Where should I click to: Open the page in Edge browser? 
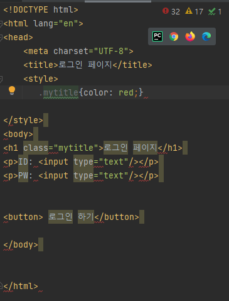click(x=206, y=36)
